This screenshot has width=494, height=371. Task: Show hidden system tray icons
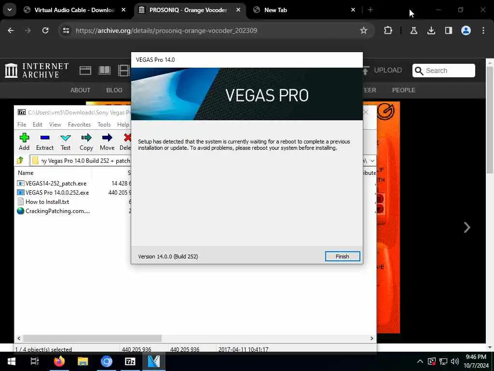click(420, 361)
